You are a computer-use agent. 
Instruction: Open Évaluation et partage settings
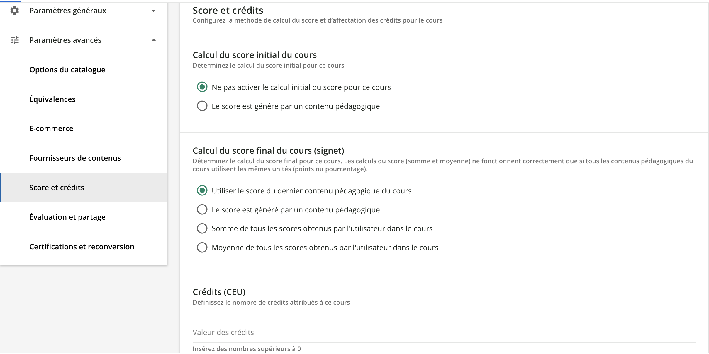click(x=67, y=217)
